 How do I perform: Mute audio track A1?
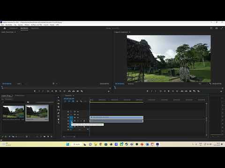point(78,121)
